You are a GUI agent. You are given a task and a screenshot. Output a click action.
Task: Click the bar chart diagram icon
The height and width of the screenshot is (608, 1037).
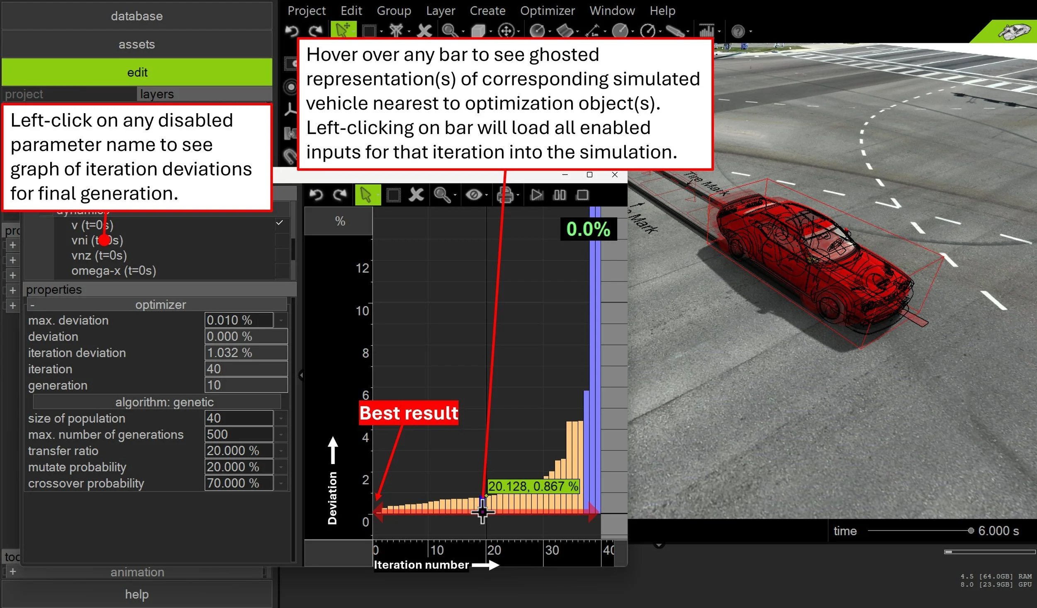coord(706,31)
